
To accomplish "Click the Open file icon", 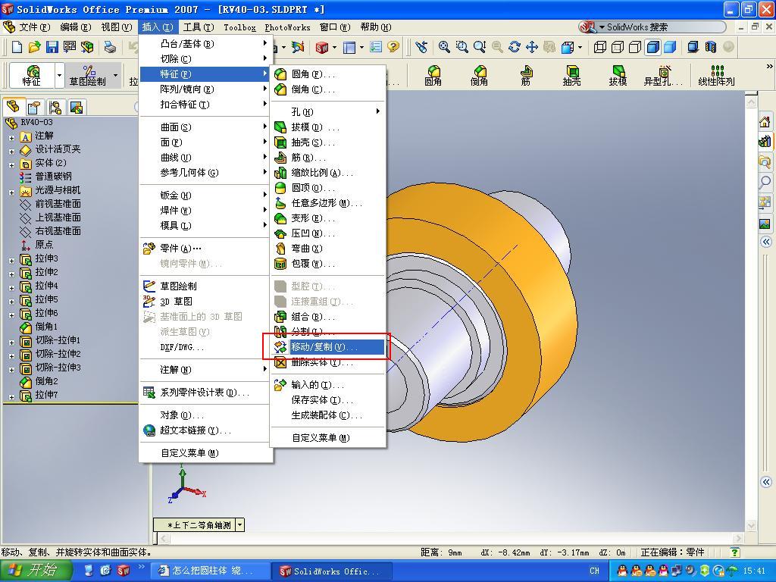I will (34, 47).
